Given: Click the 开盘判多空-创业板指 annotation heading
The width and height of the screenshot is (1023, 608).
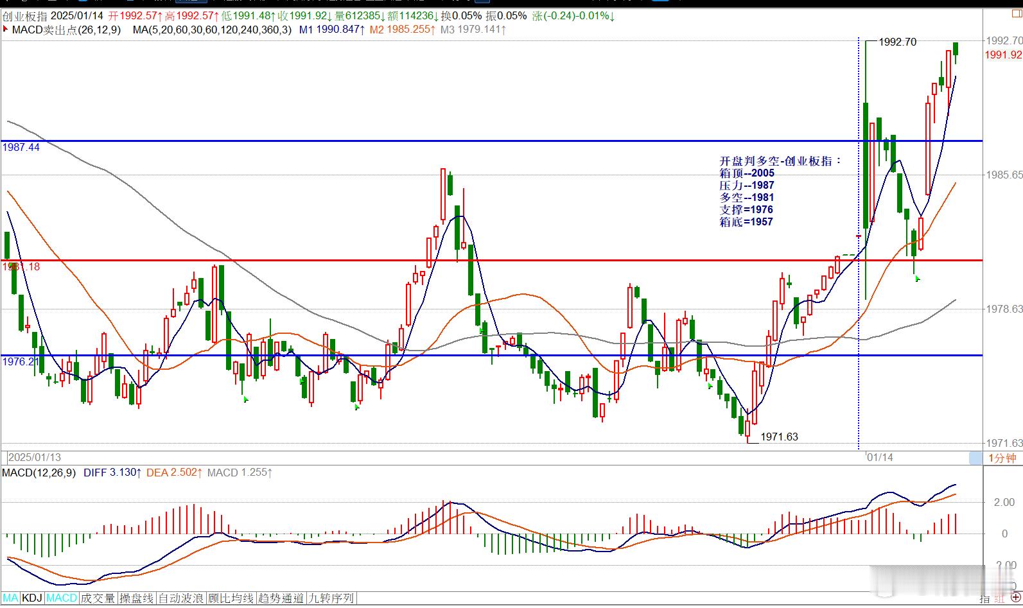Looking at the screenshot, I should click(780, 161).
